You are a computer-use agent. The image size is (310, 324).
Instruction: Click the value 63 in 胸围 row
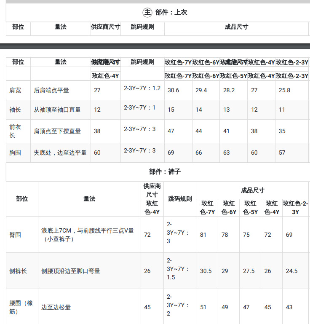click(226, 153)
